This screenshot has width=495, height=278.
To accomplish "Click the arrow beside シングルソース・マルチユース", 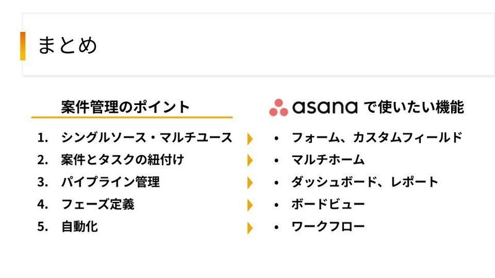I will (x=250, y=138).
